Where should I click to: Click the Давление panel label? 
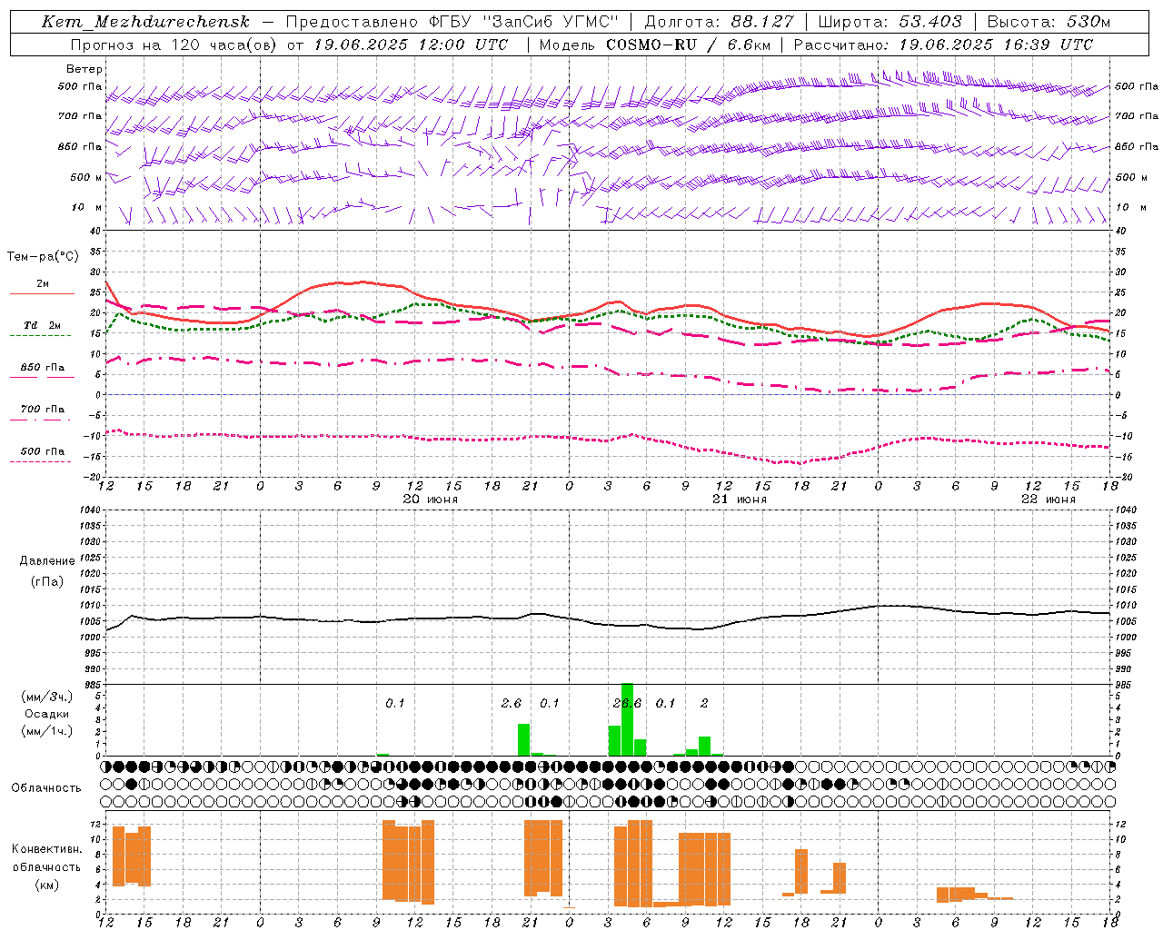pyautogui.click(x=47, y=561)
